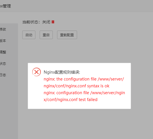This screenshot has width=153, height=139.
Task: Click the red pause status icon
Action: [53, 22]
